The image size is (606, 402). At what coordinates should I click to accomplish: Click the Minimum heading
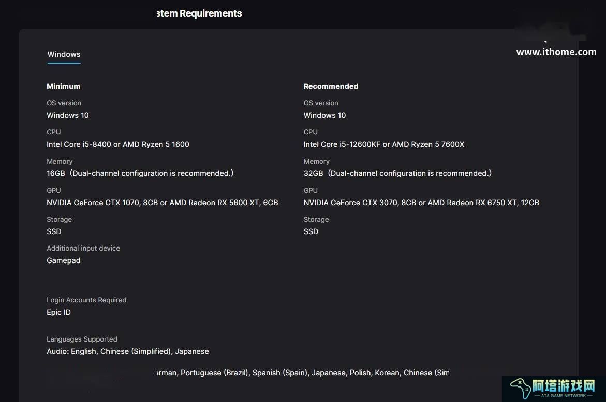[63, 86]
